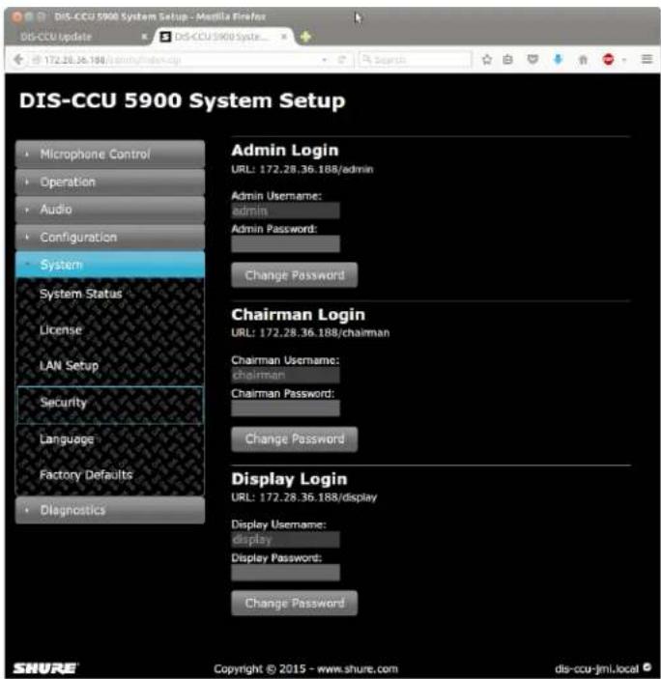Close the DIS-CCU Update tab
The width and height of the screenshot is (661, 679).
point(144,37)
